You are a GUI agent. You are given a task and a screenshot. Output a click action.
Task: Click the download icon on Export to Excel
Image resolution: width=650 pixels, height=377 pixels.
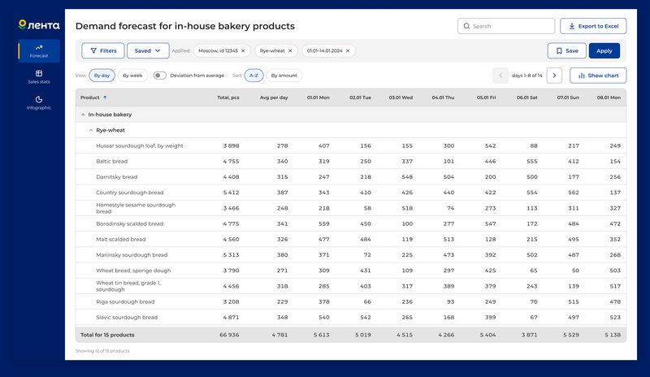click(572, 26)
